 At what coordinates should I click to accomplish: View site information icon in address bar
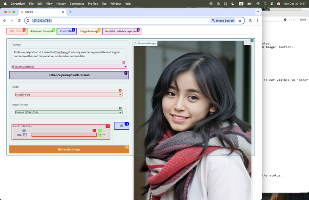[28, 21]
